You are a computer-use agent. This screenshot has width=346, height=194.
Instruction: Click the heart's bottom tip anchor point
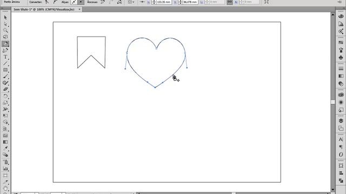155,87
